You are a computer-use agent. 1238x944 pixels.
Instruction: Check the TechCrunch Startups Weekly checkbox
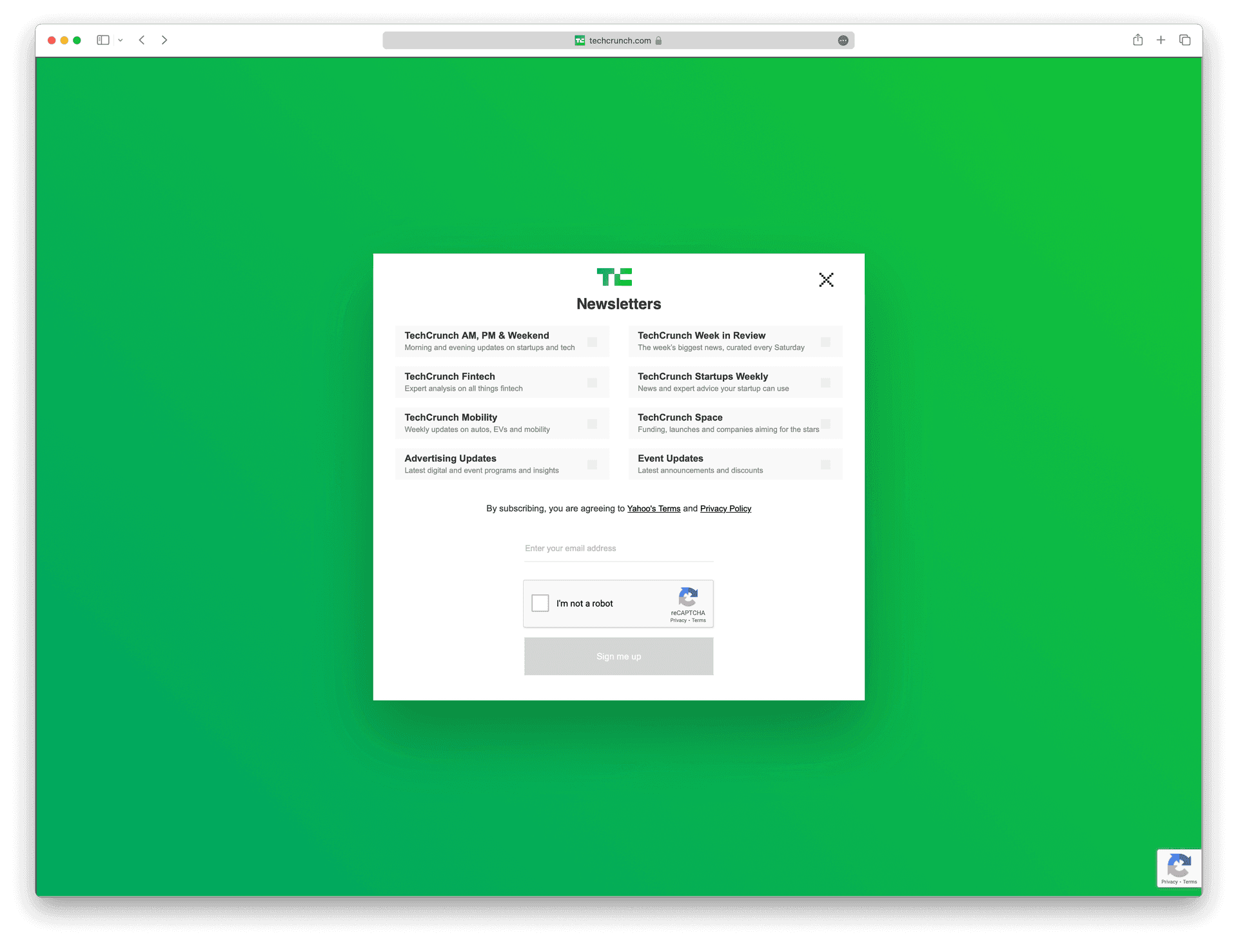coord(825,382)
